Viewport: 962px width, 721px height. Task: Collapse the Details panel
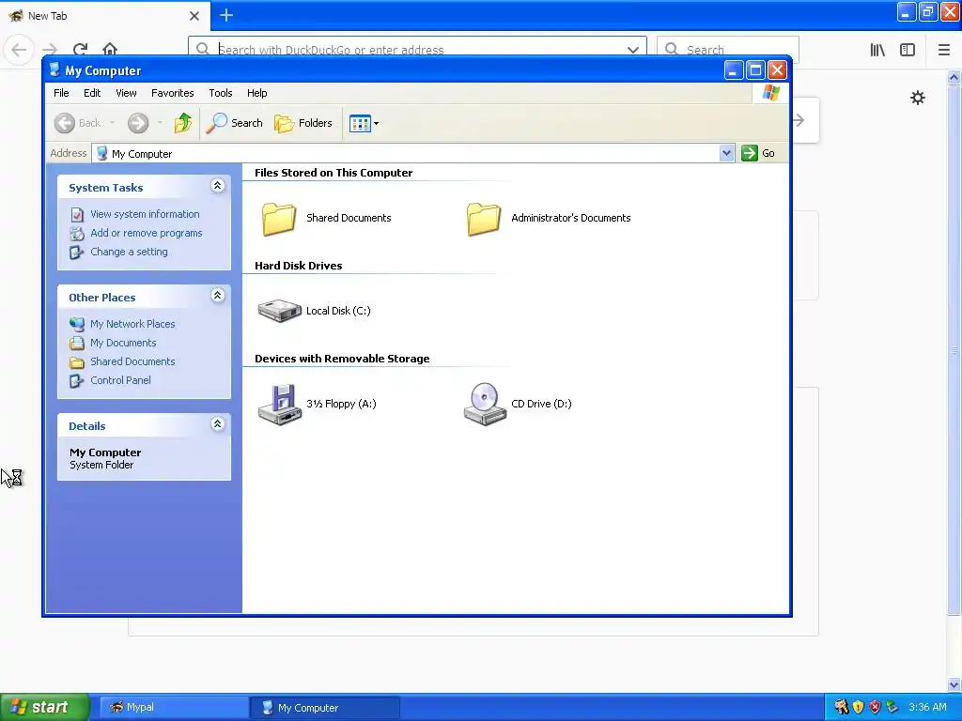click(217, 424)
